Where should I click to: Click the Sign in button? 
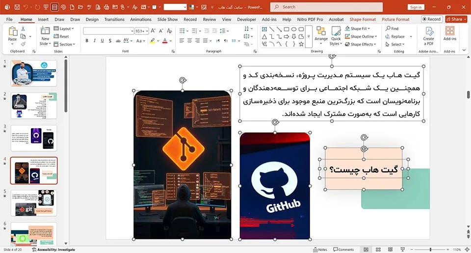pos(416,7)
